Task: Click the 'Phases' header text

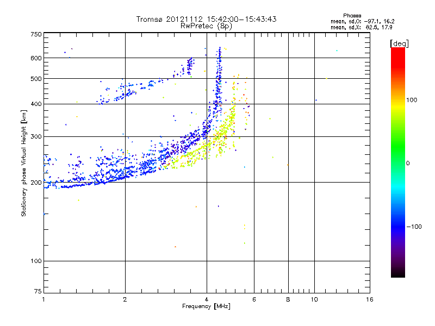Action: 352,16
